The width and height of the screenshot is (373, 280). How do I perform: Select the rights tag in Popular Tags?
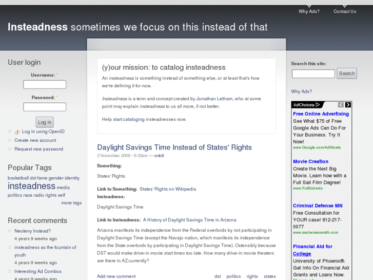pyautogui.click(x=51, y=195)
